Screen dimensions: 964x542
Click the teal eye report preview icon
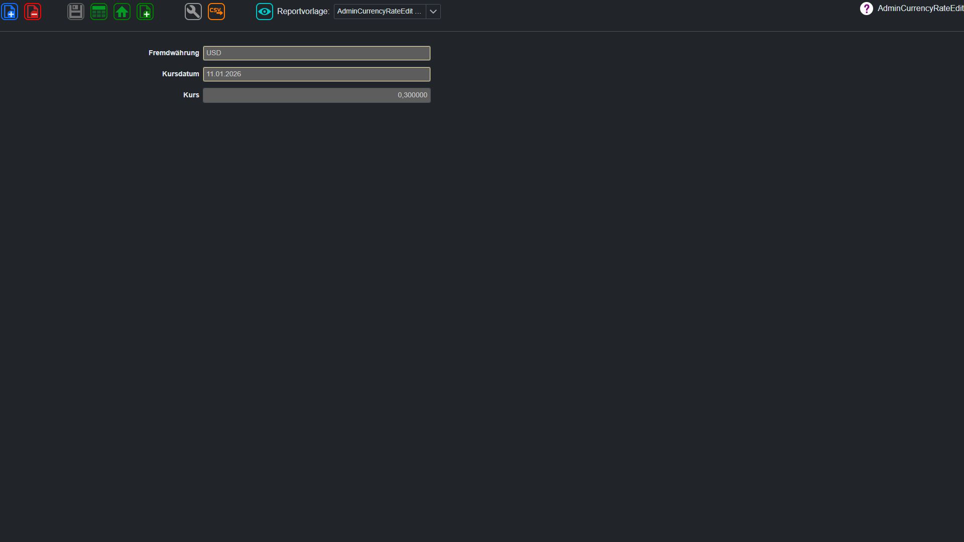coord(265,12)
